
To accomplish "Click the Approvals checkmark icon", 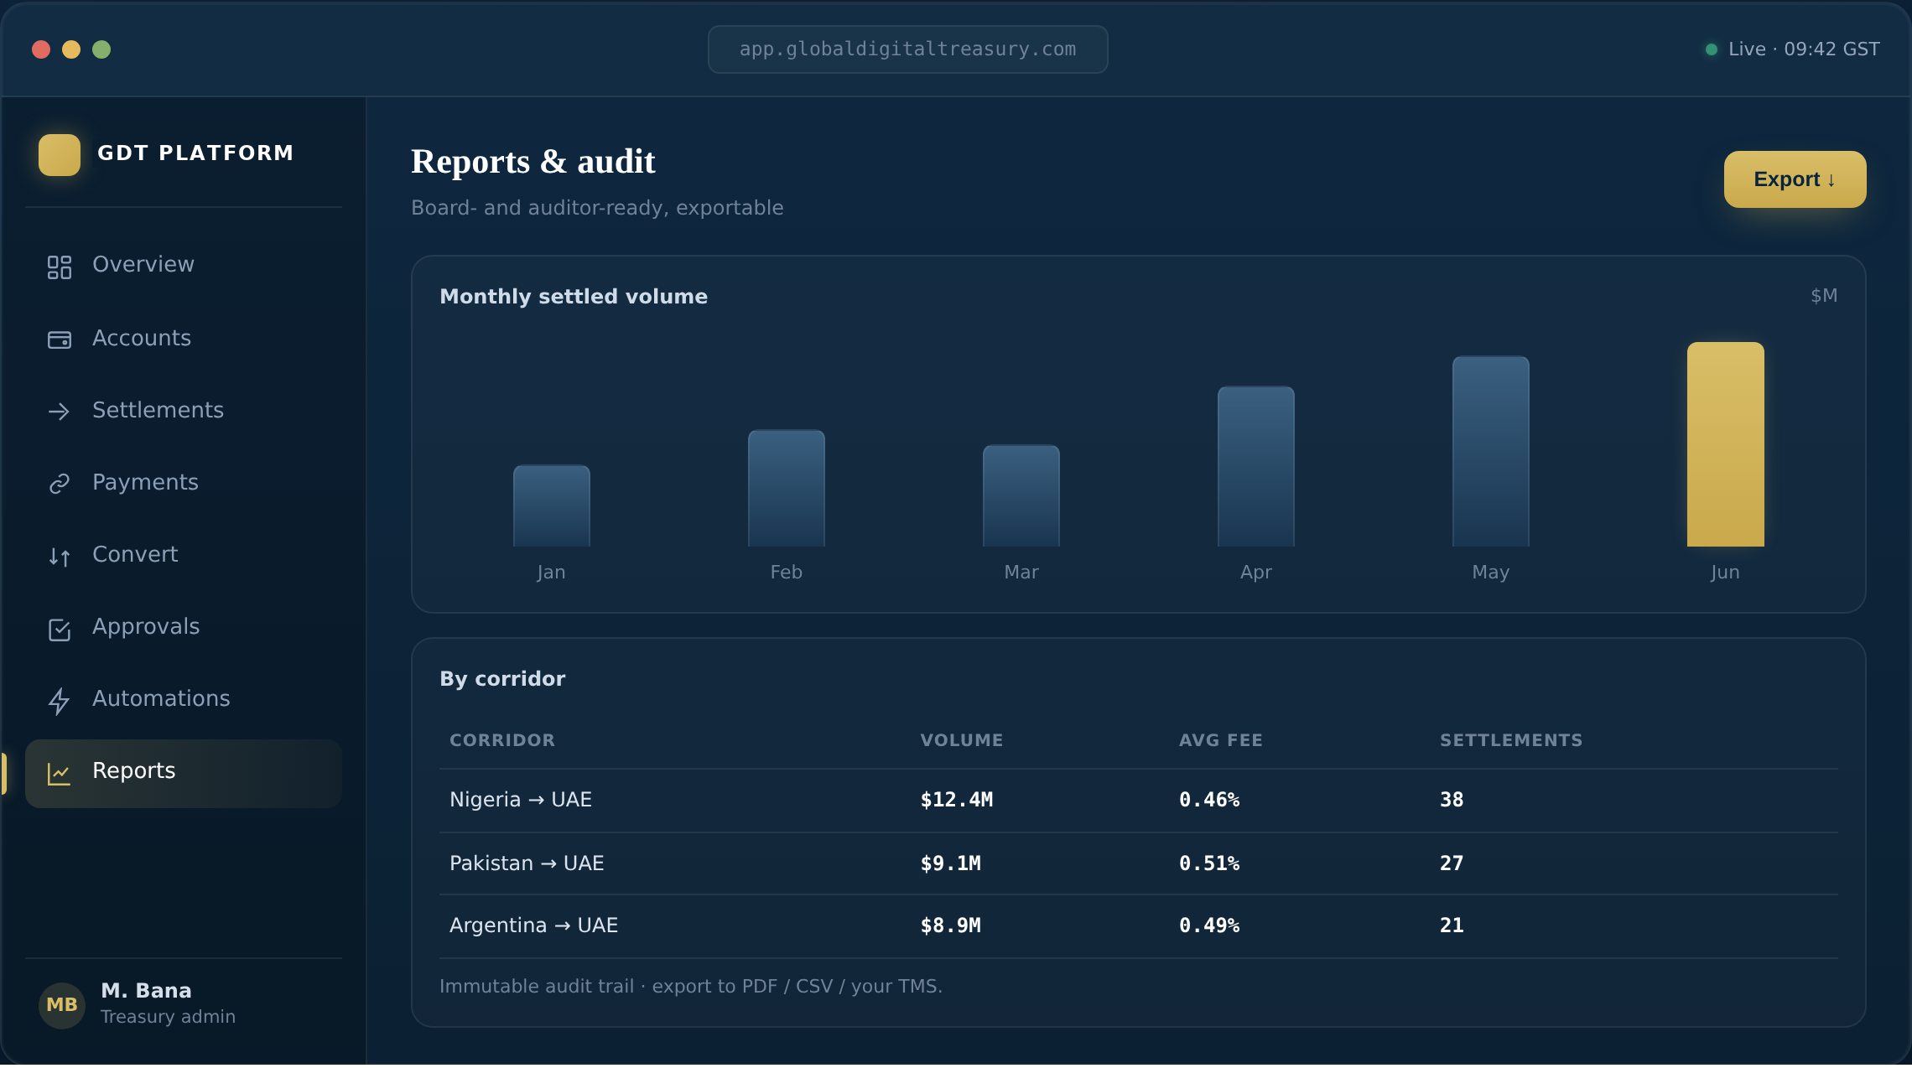I will 59,630.
